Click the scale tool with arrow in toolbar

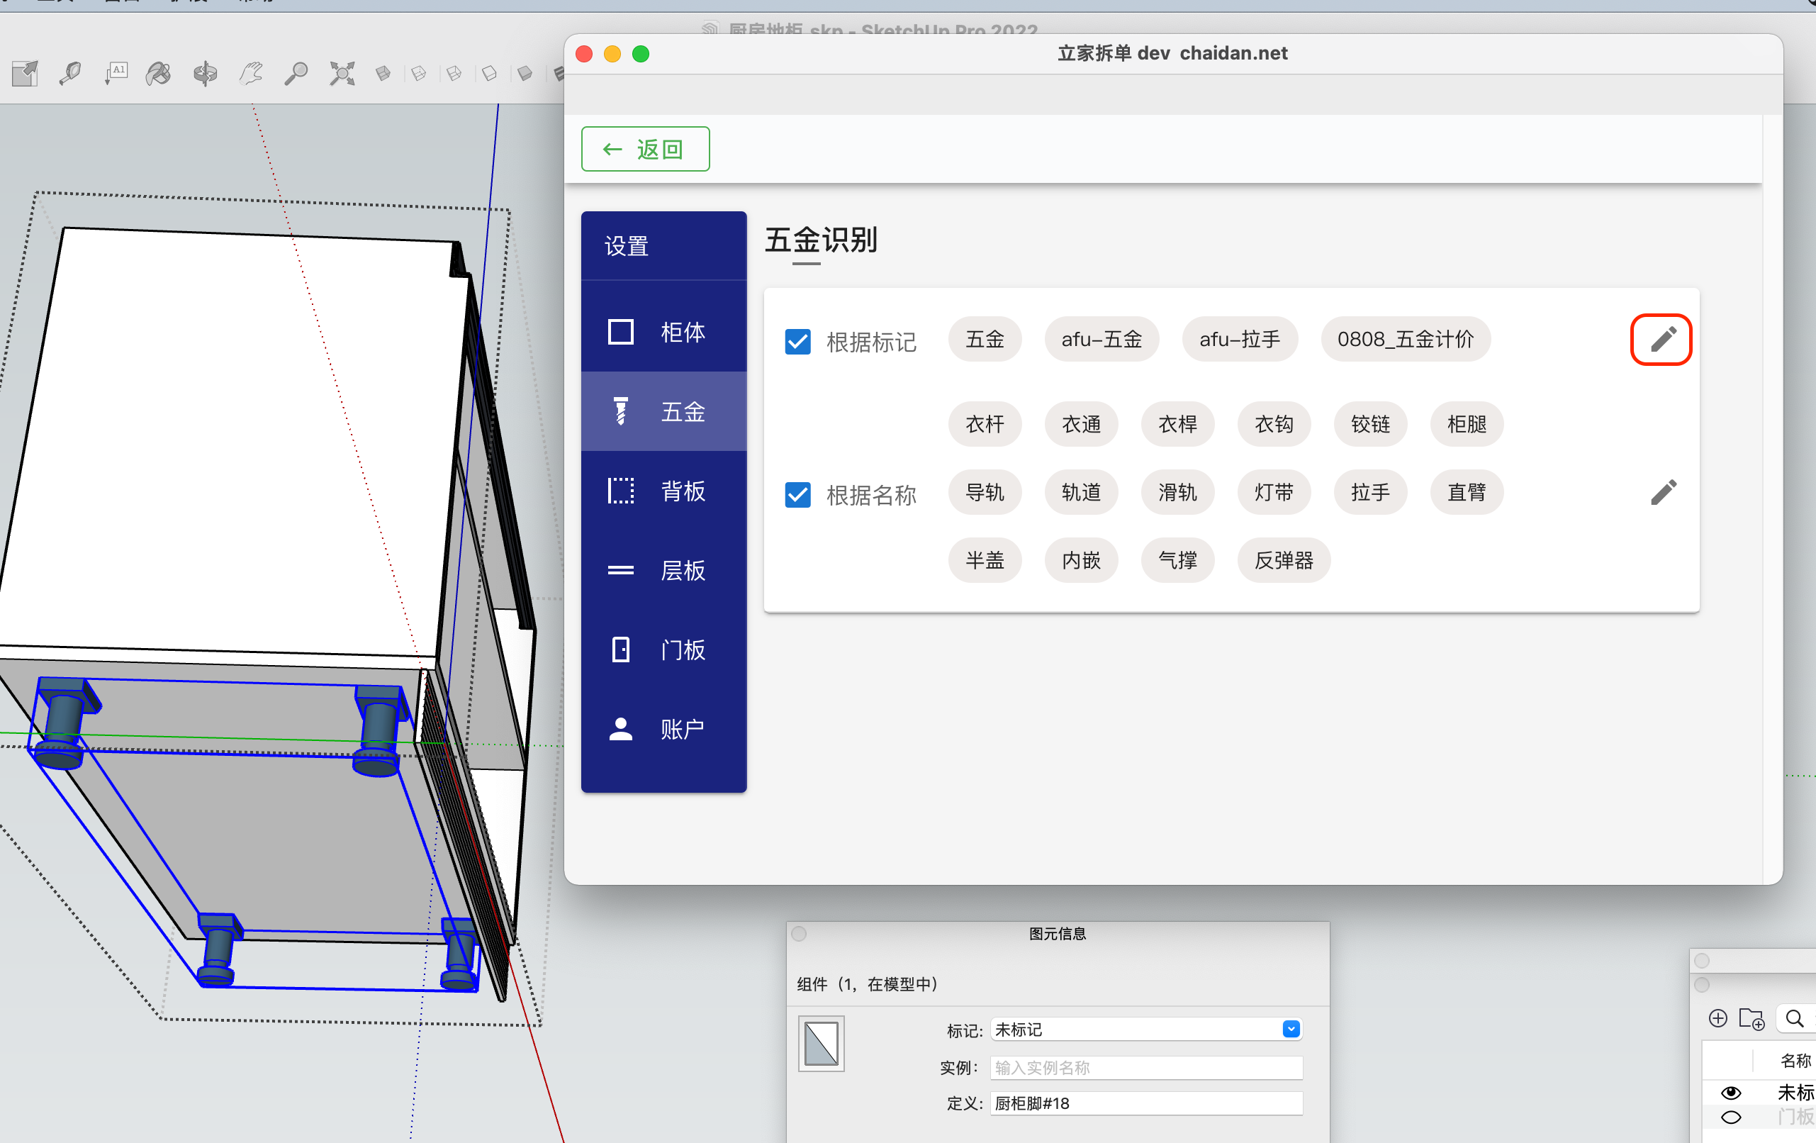click(x=25, y=74)
